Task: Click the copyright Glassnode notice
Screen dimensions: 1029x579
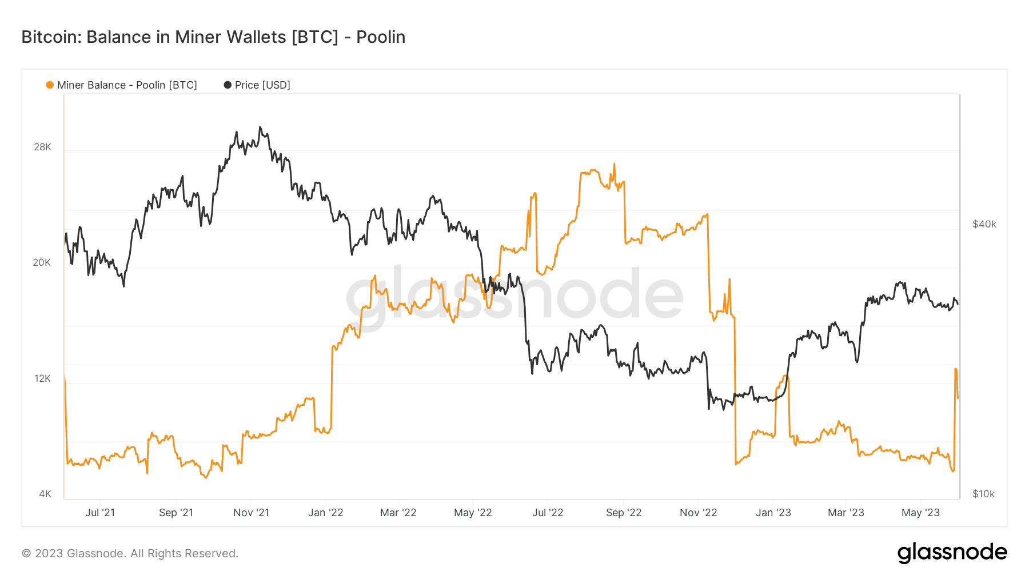Action: pos(130,553)
